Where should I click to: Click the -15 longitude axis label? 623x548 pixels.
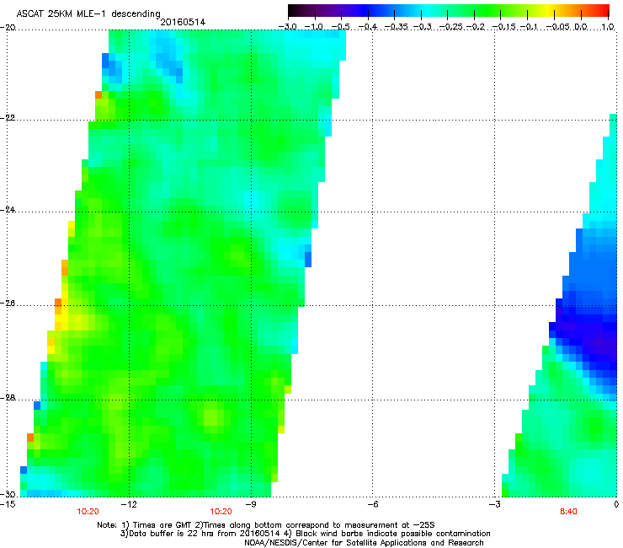[8, 504]
